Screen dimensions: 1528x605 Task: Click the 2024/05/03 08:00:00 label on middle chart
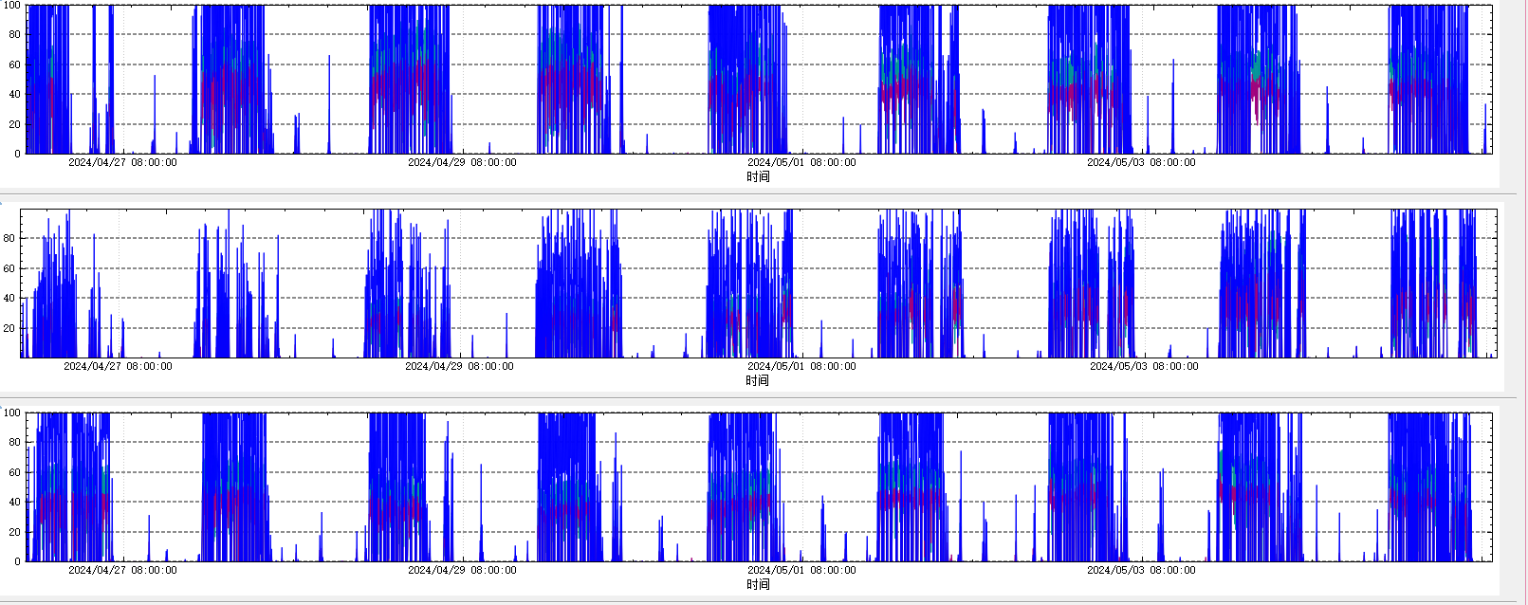(1144, 366)
